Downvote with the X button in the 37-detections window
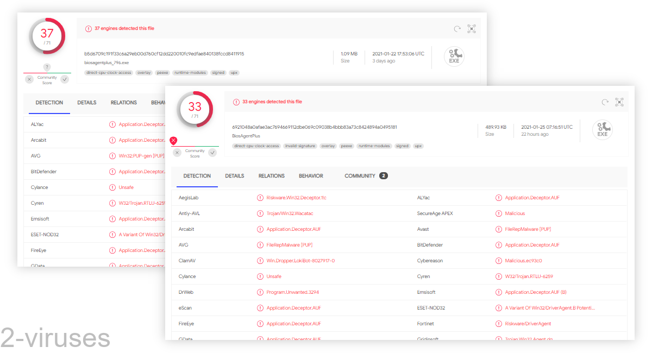652x353 pixels. 29,79
